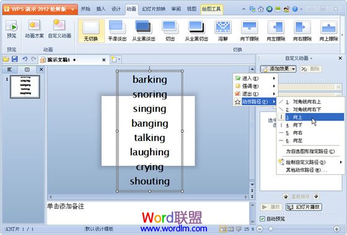Choose 向上 motion path
Image resolution: width=347 pixels, height=235 pixels.
pyautogui.click(x=310, y=117)
